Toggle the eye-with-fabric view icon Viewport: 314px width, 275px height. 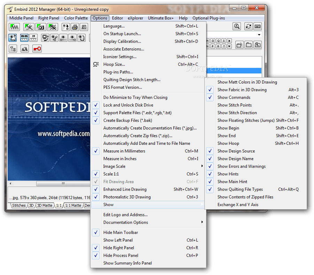[13, 38]
